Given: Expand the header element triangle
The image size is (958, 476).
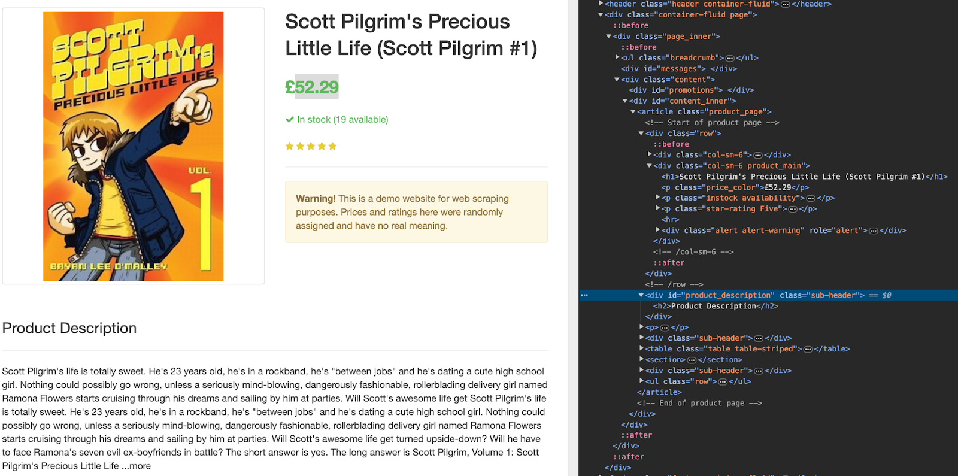Looking at the screenshot, I should pyautogui.click(x=601, y=4).
